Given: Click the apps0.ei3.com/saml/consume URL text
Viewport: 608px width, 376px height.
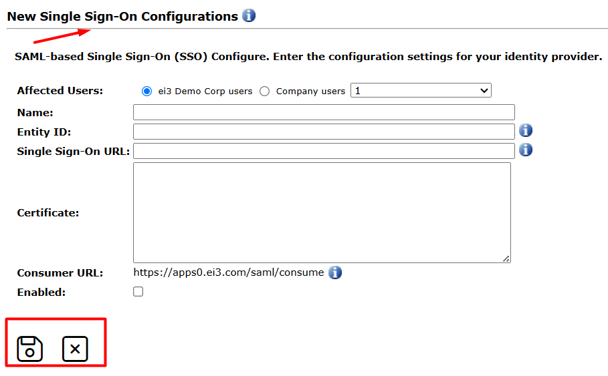Looking at the screenshot, I should pos(229,272).
